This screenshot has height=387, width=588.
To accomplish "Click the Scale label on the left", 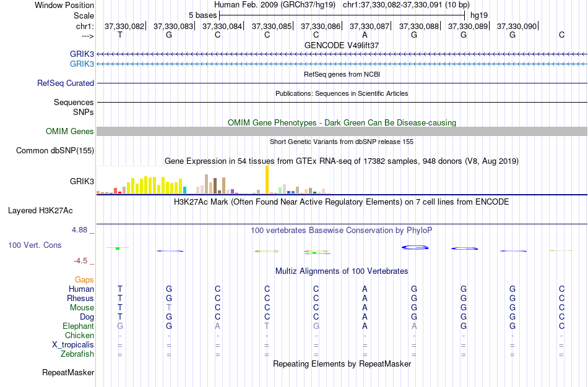I will pyautogui.click(x=84, y=15).
